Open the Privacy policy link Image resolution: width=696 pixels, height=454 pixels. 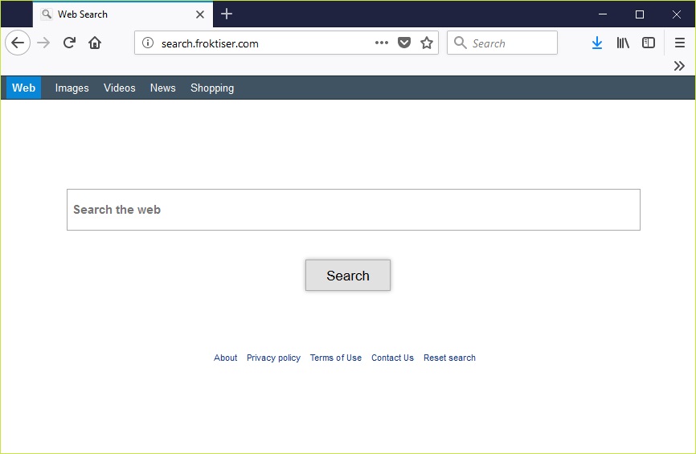tap(273, 358)
